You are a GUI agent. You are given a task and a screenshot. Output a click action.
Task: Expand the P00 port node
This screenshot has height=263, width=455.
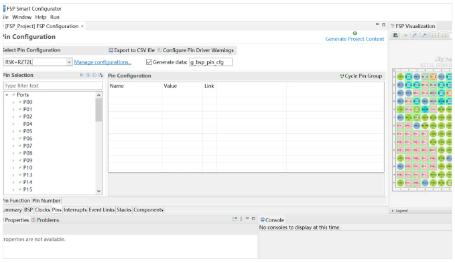[x=13, y=102]
